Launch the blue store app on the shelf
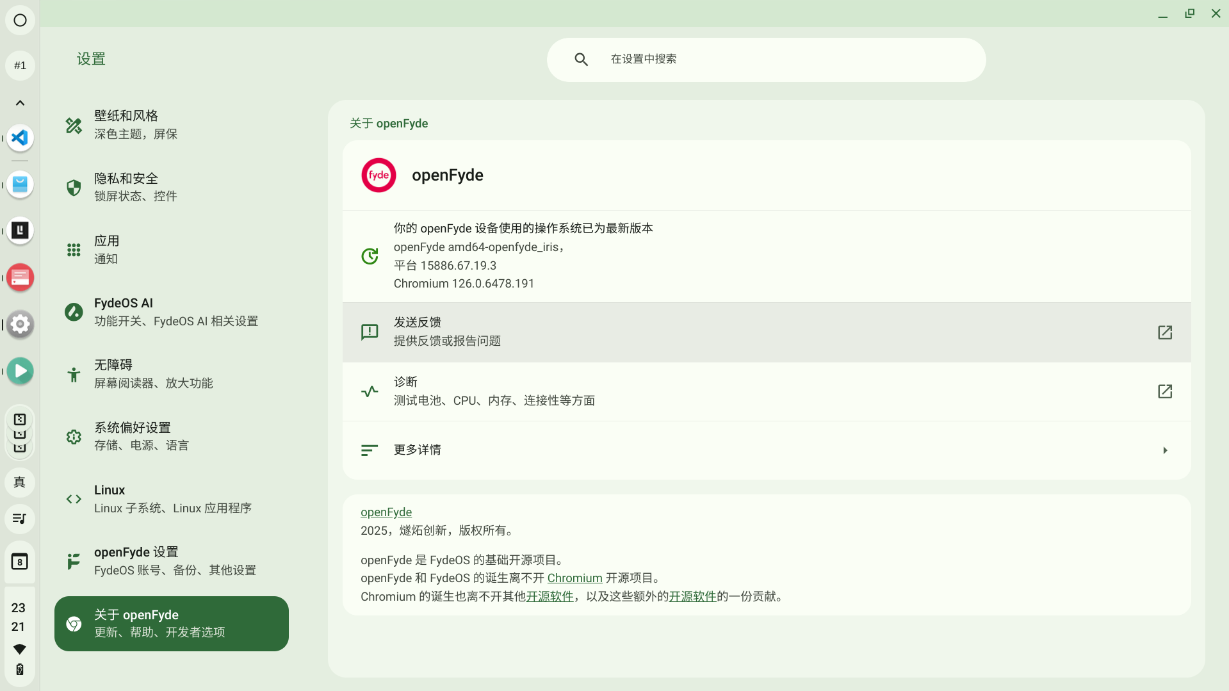The image size is (1229, 691). coord(20,184)
